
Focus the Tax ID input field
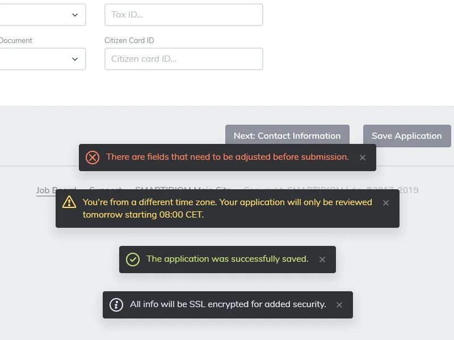click(x=183, y=15)
